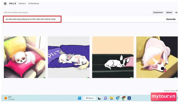
Task: Open the dog on pink pillow image
Action: pyautogui.click(x=24, y=57)
